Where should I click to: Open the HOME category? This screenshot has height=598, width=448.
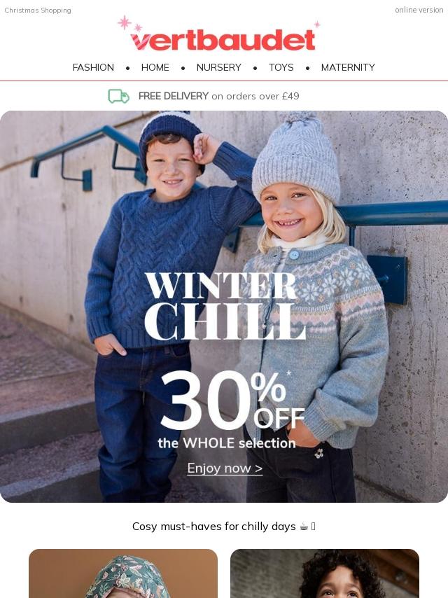pyautogui.click(x=155, y=67)
